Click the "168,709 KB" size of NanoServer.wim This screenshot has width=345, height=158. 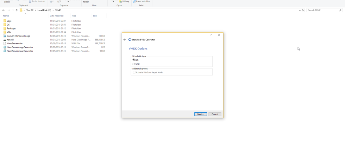click(x=100, y=44)
